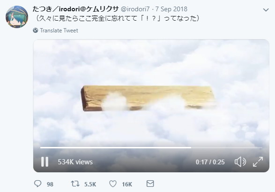The image size is (275, 192).
Task: Open the author's display name たつき／irodori
Action: click(x=75, y=9)
